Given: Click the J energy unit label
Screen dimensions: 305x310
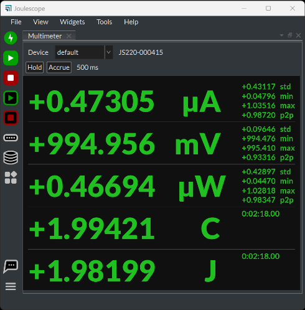Looking at the screenshot, I should click(x=210, y=271).
